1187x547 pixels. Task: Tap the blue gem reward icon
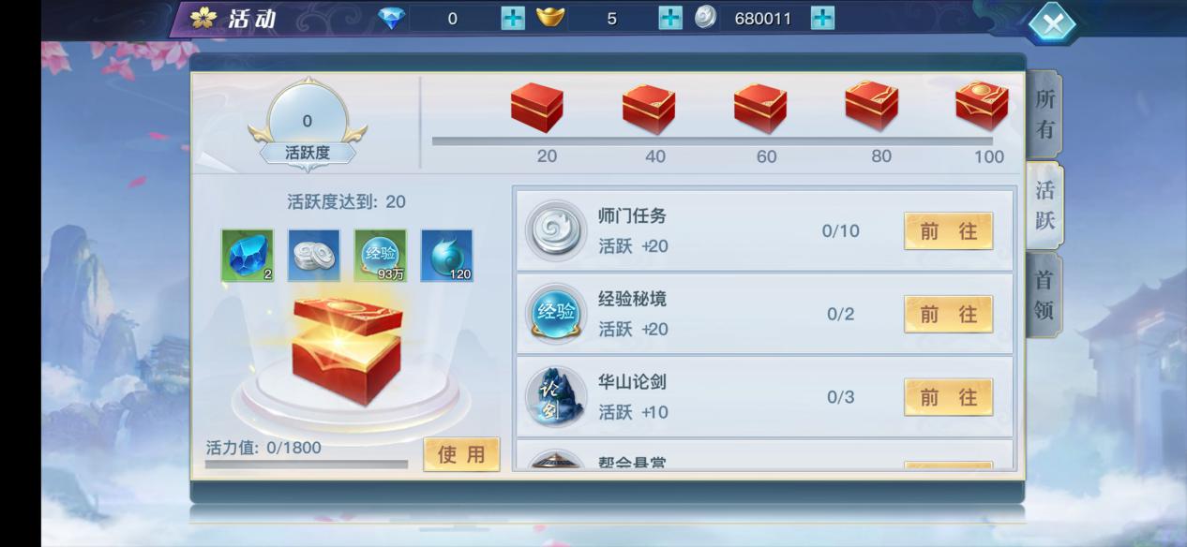248,256
